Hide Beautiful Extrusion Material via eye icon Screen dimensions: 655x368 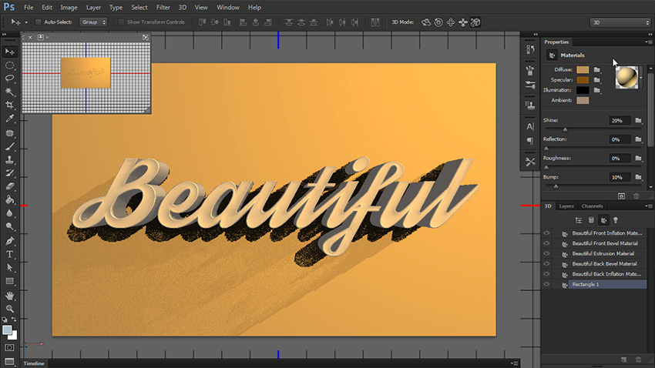pyautogui.click(x=546, y=253)
